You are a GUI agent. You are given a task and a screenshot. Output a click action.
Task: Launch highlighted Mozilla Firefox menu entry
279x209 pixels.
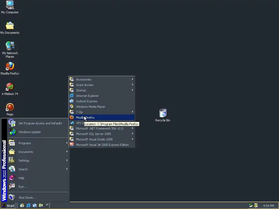pyautogui.click(x=102, y=118)
